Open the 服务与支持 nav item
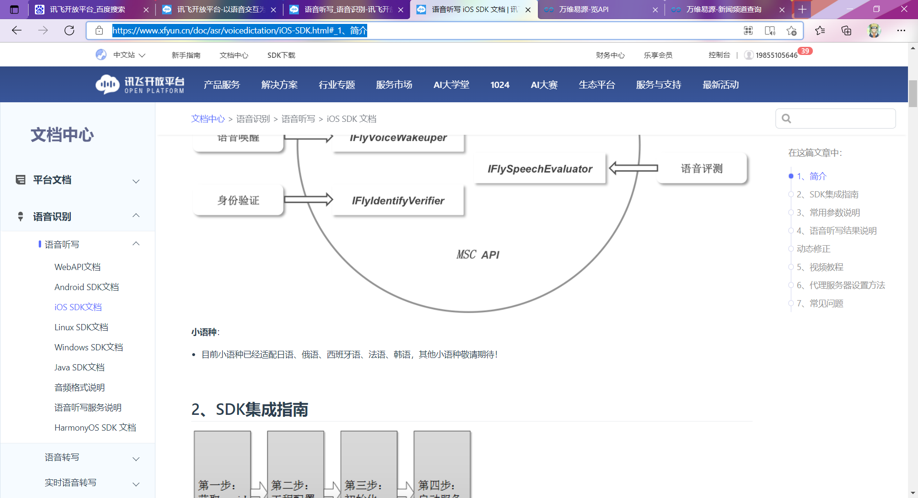918x498 pixels. tap(659, 85)
